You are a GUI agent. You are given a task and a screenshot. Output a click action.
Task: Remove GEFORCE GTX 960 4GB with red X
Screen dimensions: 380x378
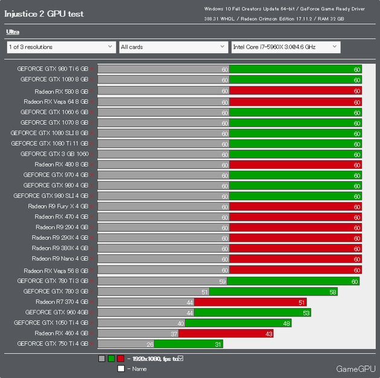click(x=92, y=312)
